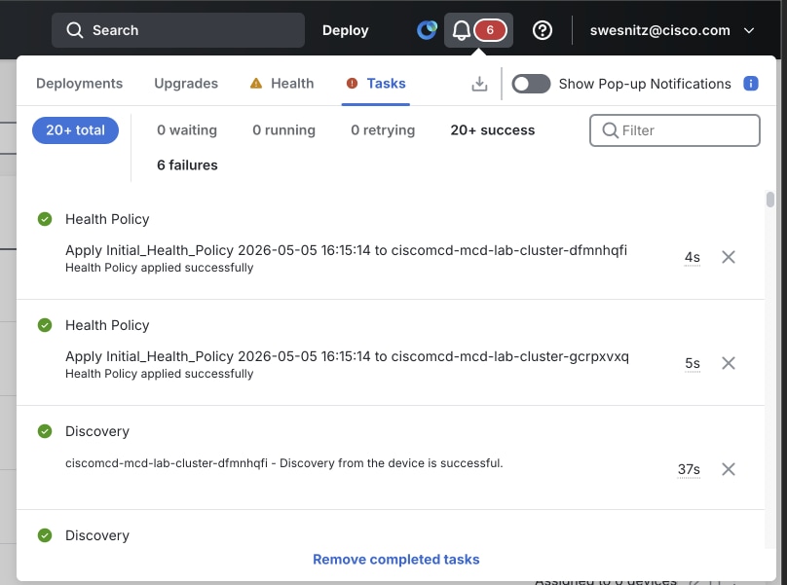Image resolution: width=787 pixels, height=585 pixels.
Task: Focus the Filter input field
Action: pyautogui.click(x=675, y=130)
